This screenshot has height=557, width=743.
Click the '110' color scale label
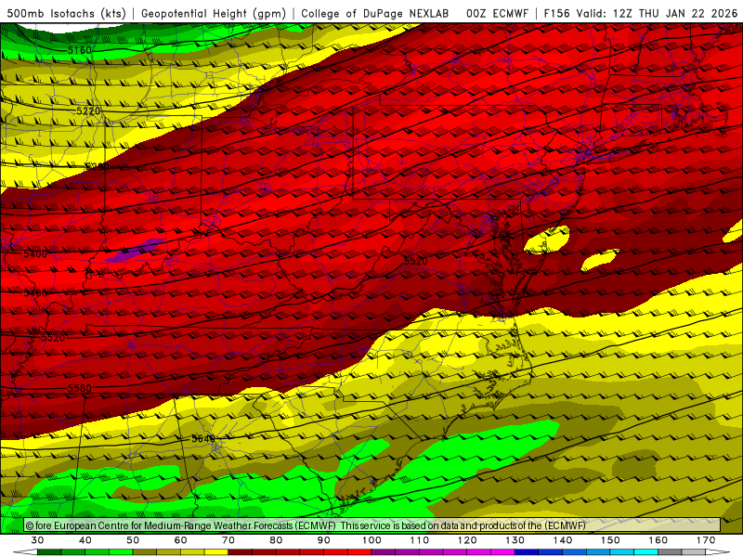[420, 540]
